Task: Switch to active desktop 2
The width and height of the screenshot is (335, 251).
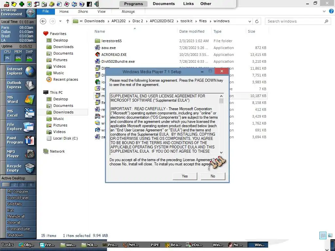Action: tap(14, 185)
